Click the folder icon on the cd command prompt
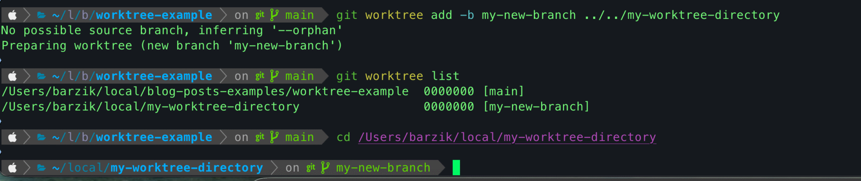 (41, 137)
